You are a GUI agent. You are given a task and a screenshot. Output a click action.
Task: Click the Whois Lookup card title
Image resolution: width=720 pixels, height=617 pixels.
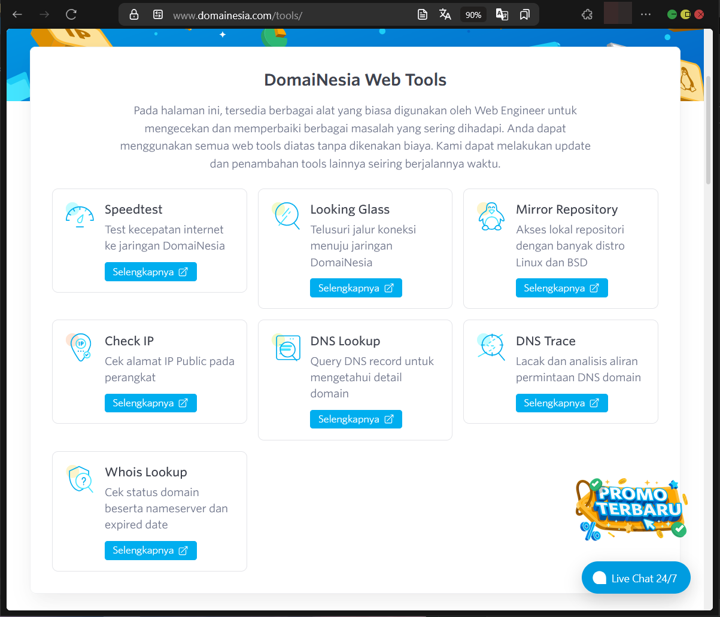point(146,472)
